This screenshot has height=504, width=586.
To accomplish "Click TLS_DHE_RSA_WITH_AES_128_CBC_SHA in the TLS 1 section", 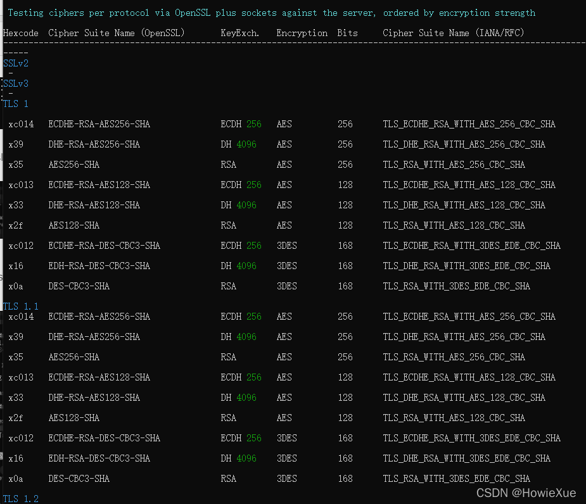I will [x=464, y=205].
